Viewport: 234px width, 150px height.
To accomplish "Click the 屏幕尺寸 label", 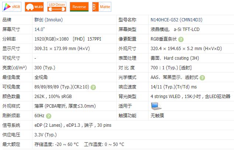I will click(11, 29).
